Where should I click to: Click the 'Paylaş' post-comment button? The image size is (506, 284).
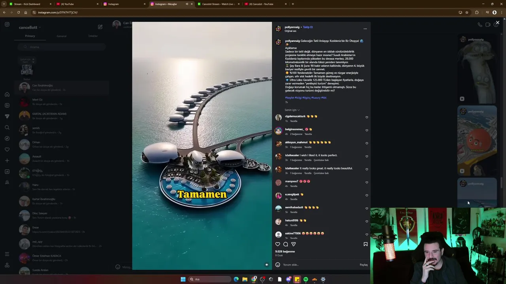click(x=364, y=265)
